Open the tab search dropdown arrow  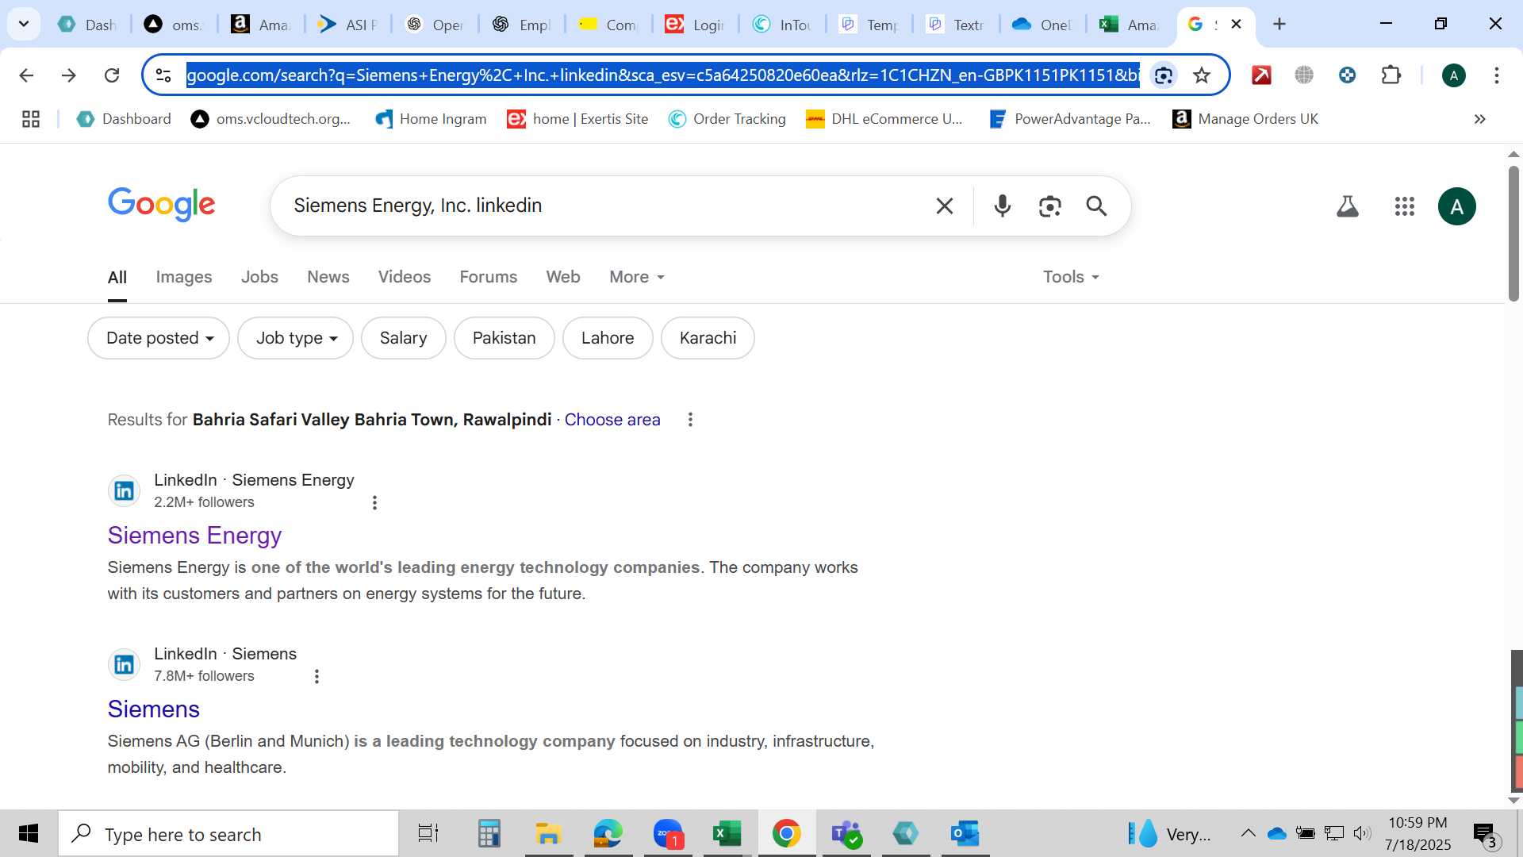[x=24, y=24]
